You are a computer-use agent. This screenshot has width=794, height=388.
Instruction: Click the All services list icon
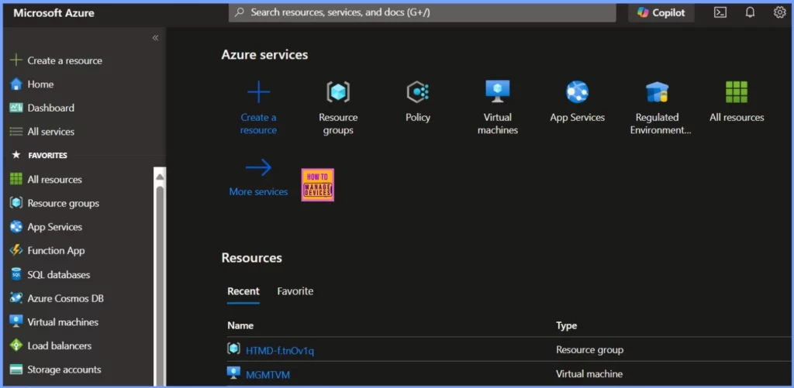[x=16, y=132]
